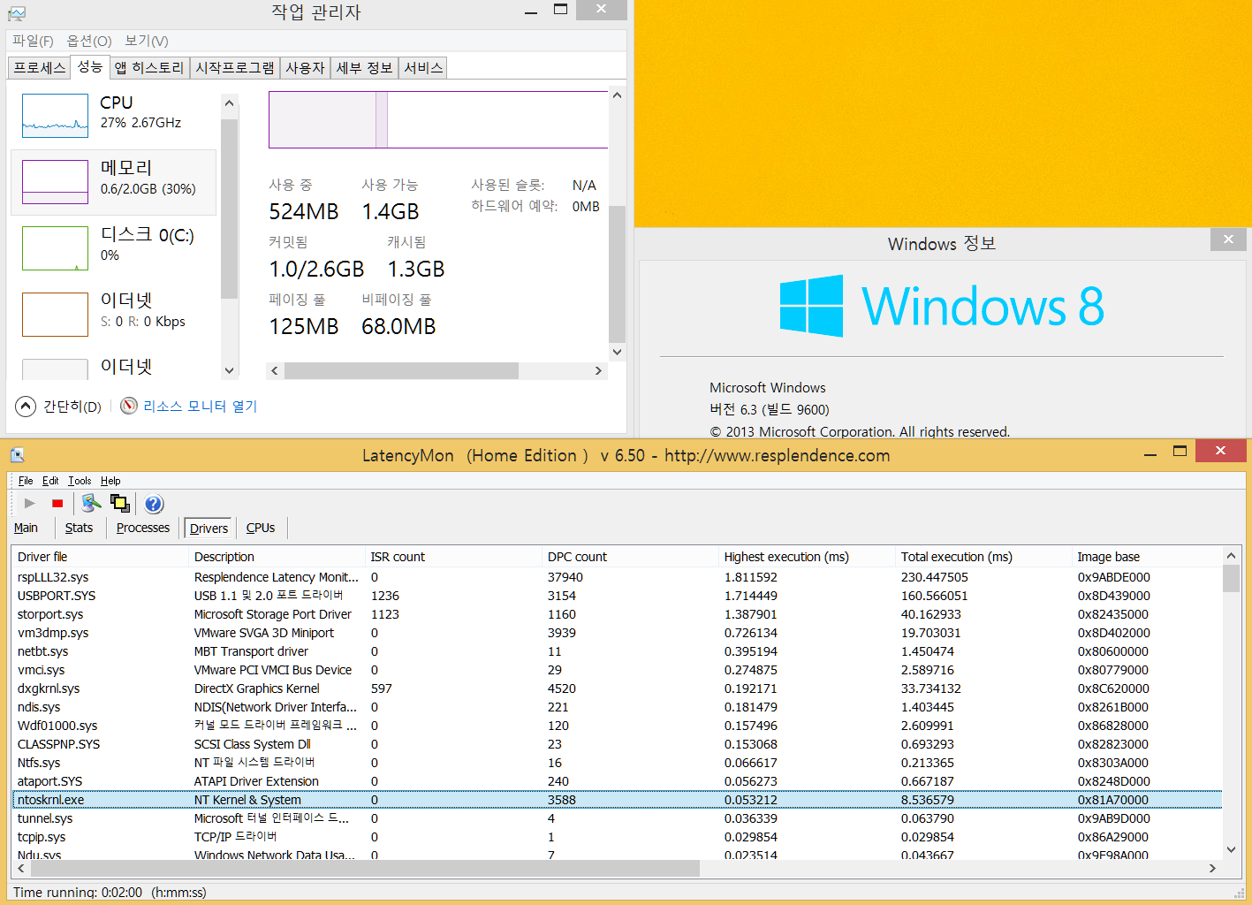Sort by the ISR count column header
Image resolution: width=1252 pixels, height=905 pixels.
pos(453,557)
